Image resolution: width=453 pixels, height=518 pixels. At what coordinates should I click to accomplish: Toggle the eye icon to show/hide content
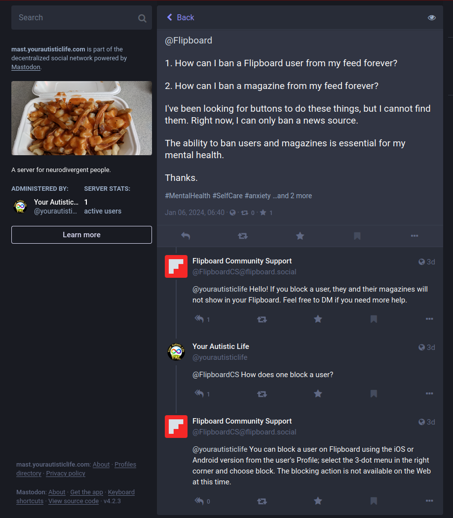(x=432, y=17)
